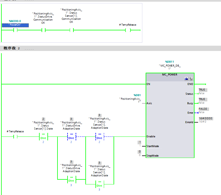Select the Sensor[1].AdaptionState equals 3 comparator

point(99,184)
